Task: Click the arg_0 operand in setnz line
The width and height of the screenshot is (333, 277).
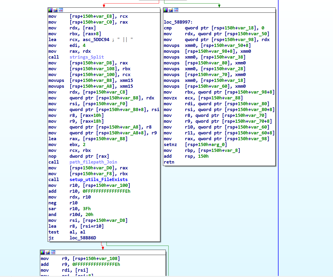Action: pyautogui.click(x=218, y=144)
